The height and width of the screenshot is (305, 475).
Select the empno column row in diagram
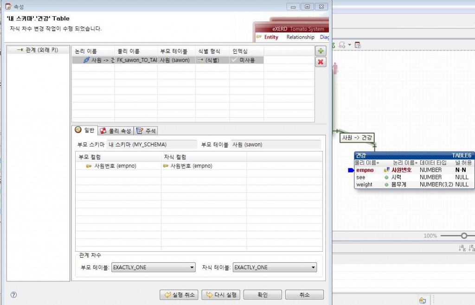click(x=414, y=170)
